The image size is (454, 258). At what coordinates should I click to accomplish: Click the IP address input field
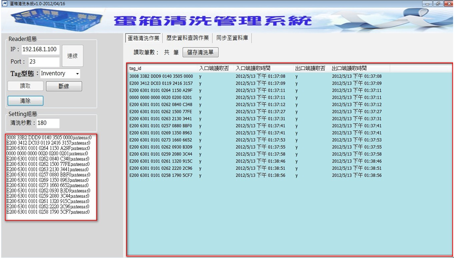coord(40,50)
